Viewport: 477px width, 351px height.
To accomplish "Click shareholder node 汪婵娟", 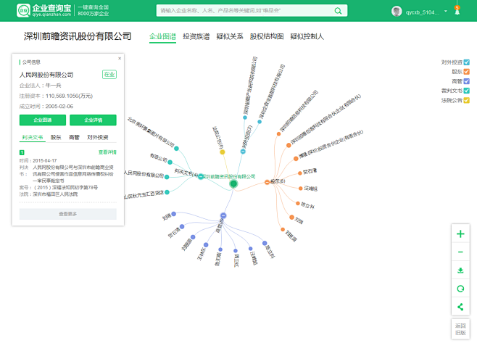I will 301,189.
